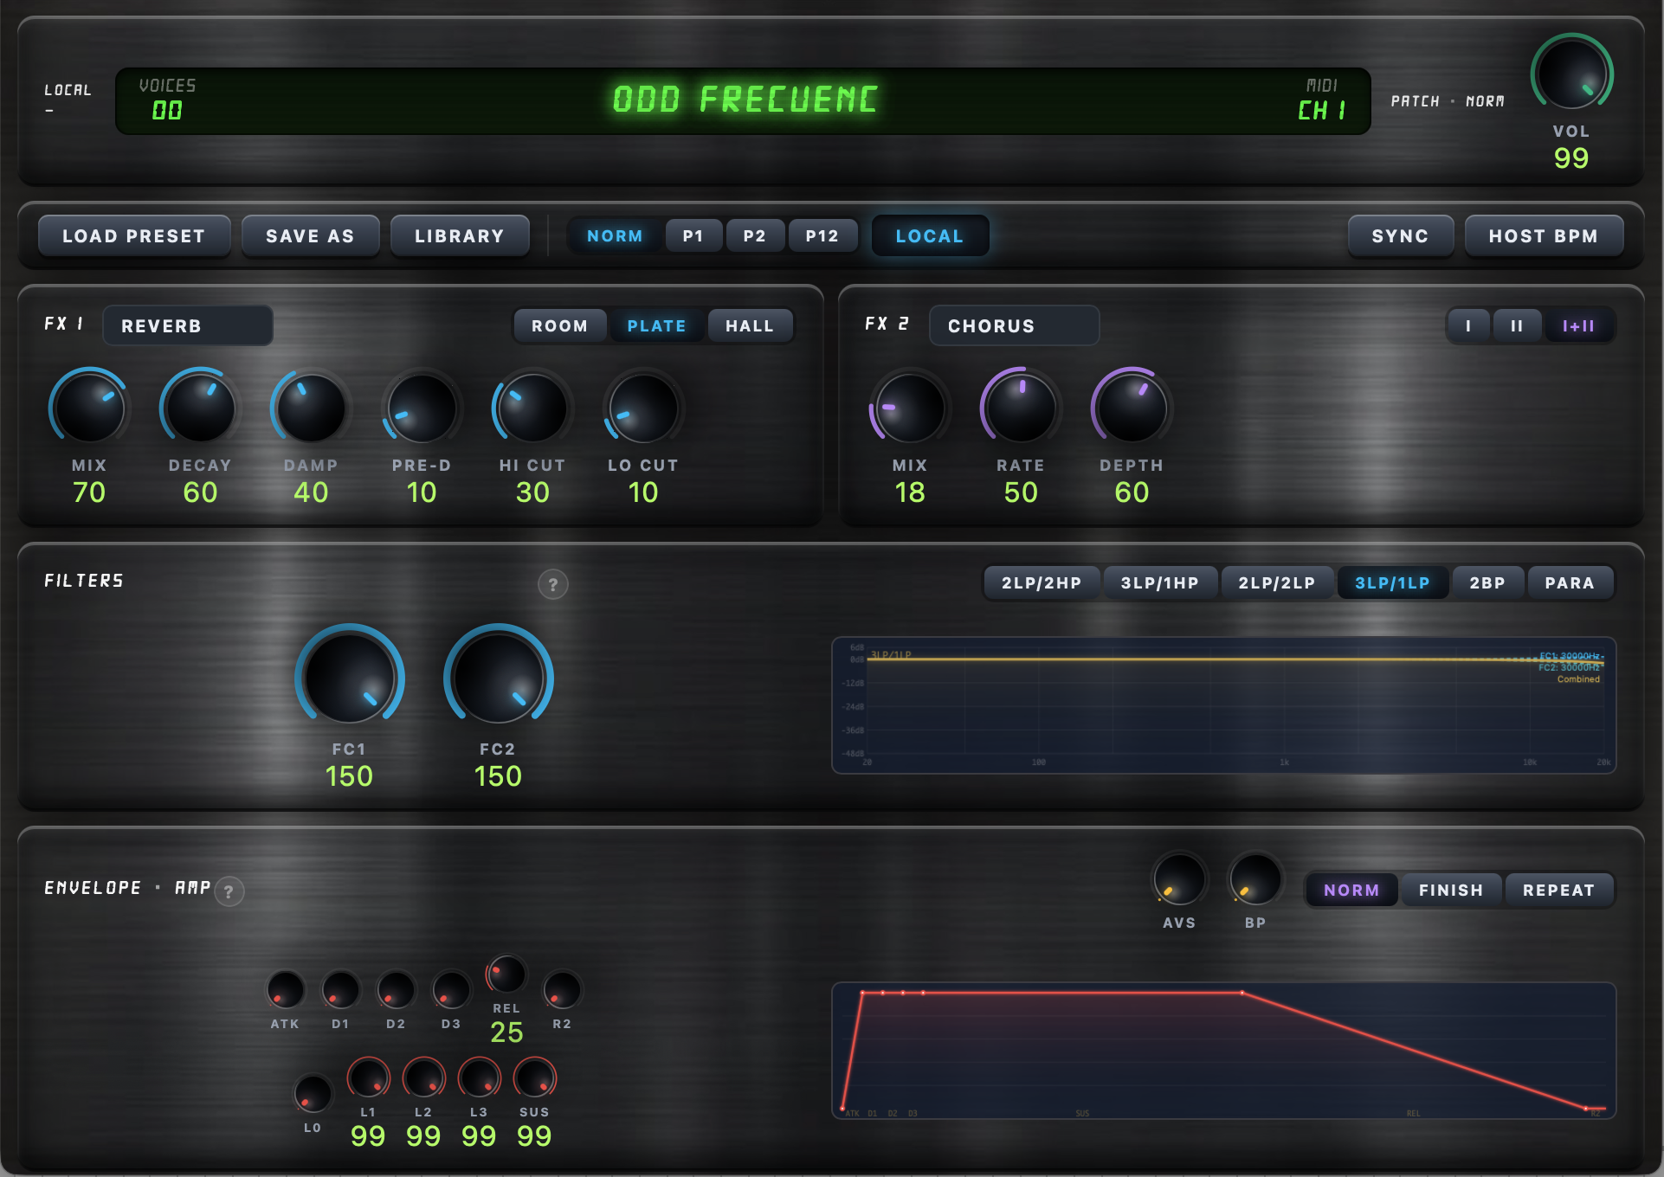Click the amp envelope curve display
1664x1177 pixels.
1224,1051
